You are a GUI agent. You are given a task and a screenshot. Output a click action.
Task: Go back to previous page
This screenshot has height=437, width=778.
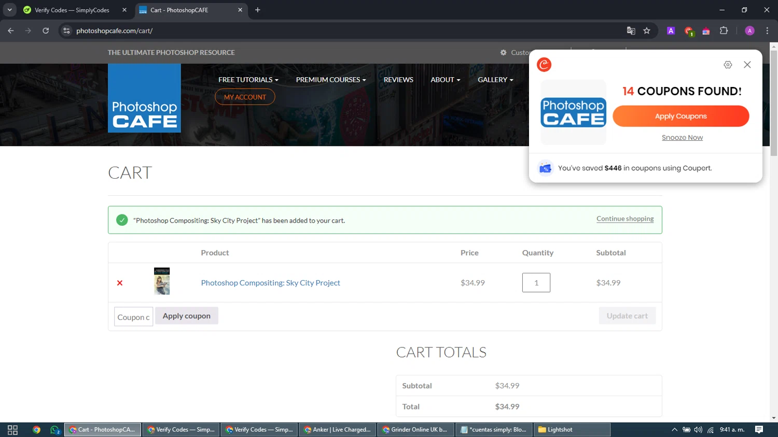[11, 31]
